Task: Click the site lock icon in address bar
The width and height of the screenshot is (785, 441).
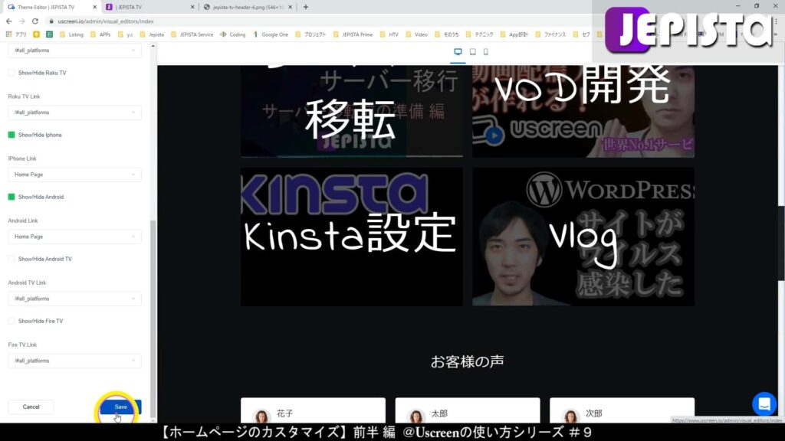Action: [51, 21]
